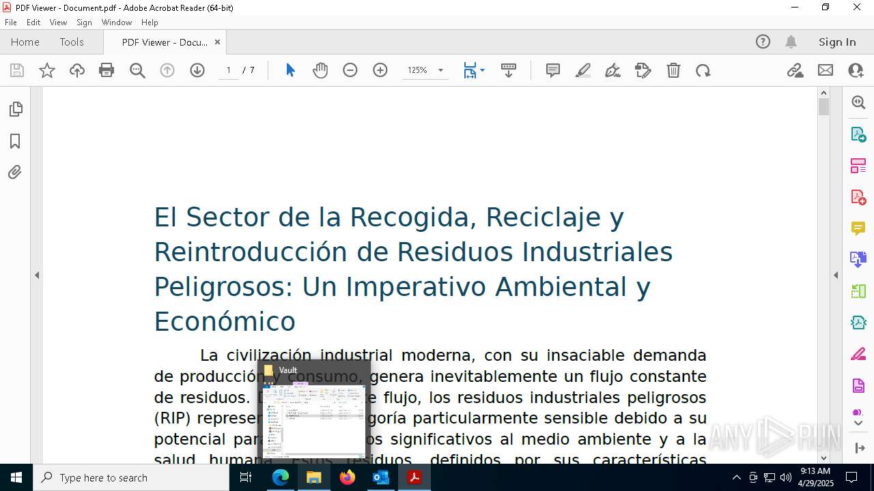Switch to the Tools tab
Viewport: 874px width, 491px height.
click(72, 42)
